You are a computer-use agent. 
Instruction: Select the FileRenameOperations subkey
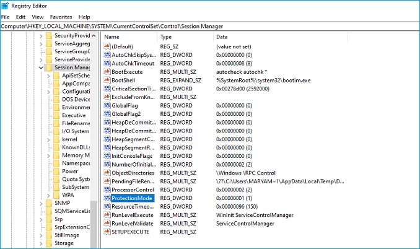tap(76, 123)
